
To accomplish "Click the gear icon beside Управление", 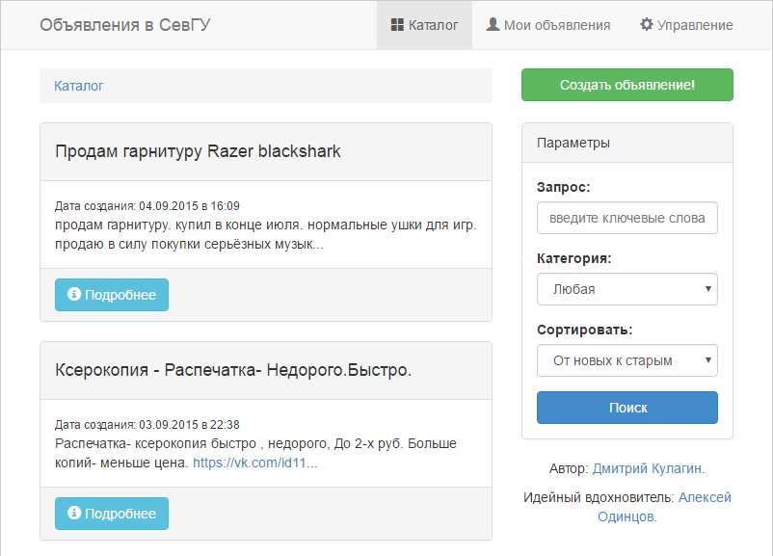I will [647, 25].
